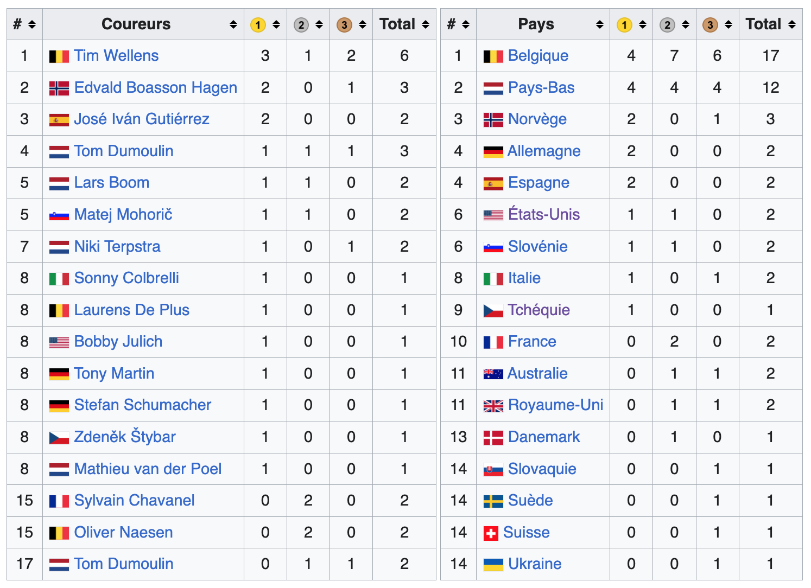
Task: Open the Tim Wellens rider link
Action: click(x=116, y=56)
